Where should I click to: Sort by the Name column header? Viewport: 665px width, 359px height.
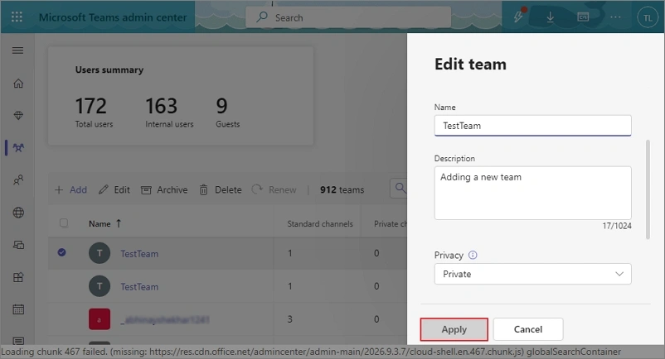(x=104, y=223)
